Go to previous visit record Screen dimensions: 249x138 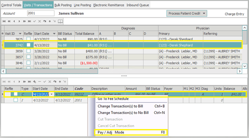click(14, 21)
